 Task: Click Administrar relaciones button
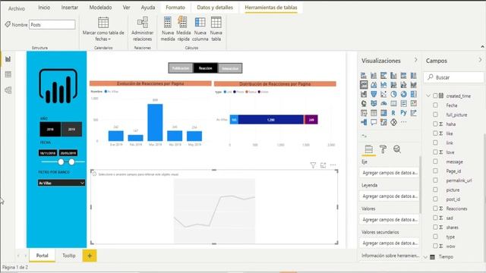pyautogui.click(x=142, y=29)
